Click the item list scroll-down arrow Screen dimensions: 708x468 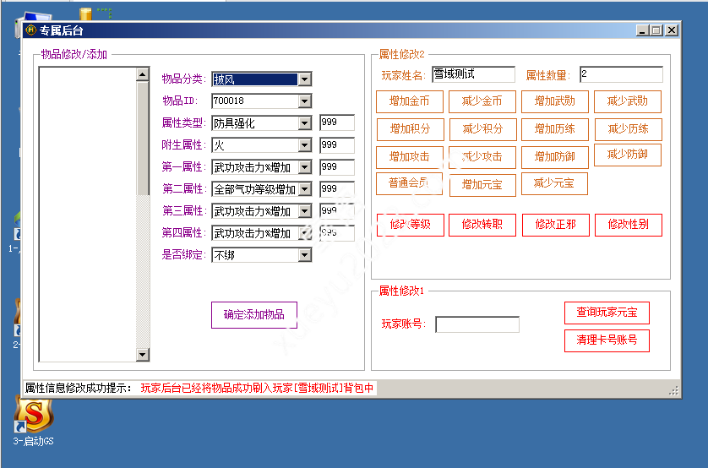tap(143, 355)
